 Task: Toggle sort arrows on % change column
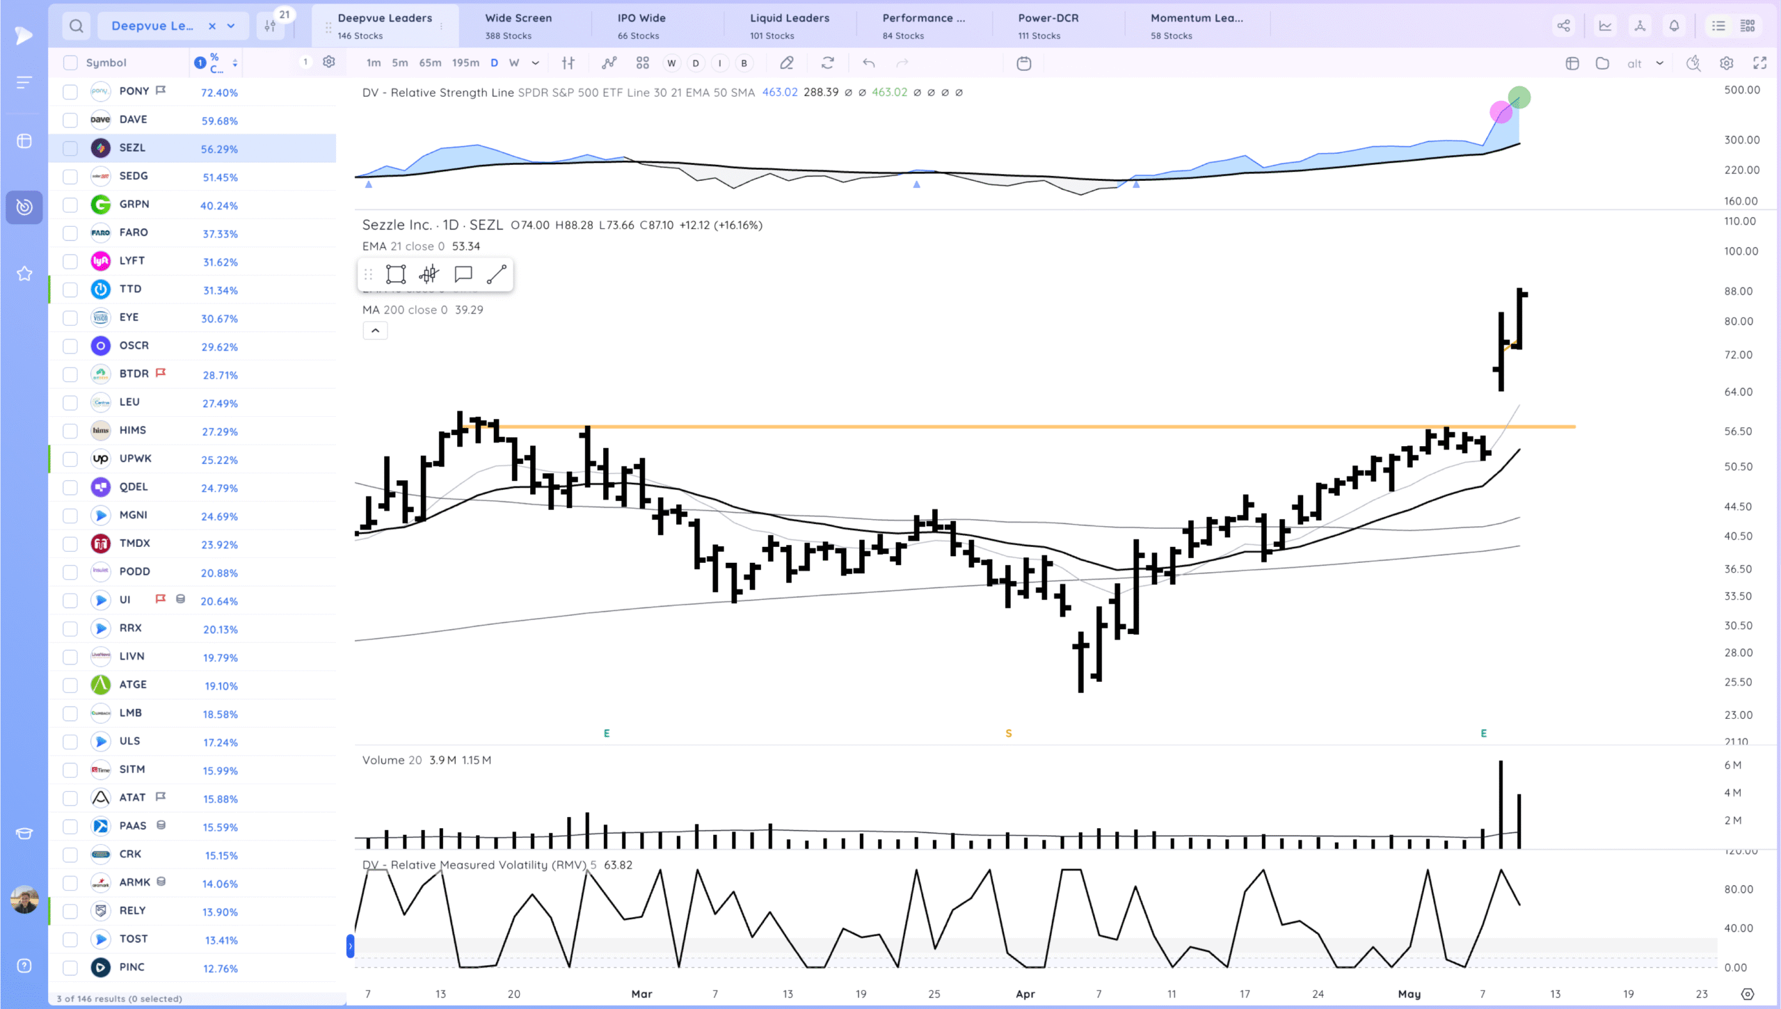(x=235, y=63)
